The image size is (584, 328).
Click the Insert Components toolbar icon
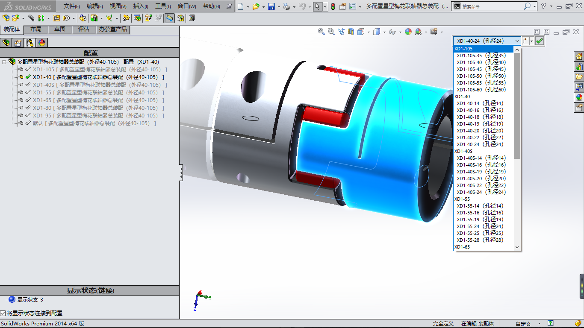click(x=16, y=18)
